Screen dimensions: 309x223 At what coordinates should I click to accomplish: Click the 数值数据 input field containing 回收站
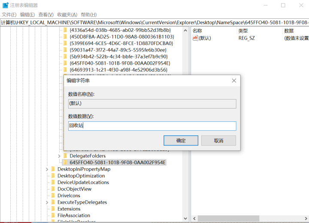152,126
